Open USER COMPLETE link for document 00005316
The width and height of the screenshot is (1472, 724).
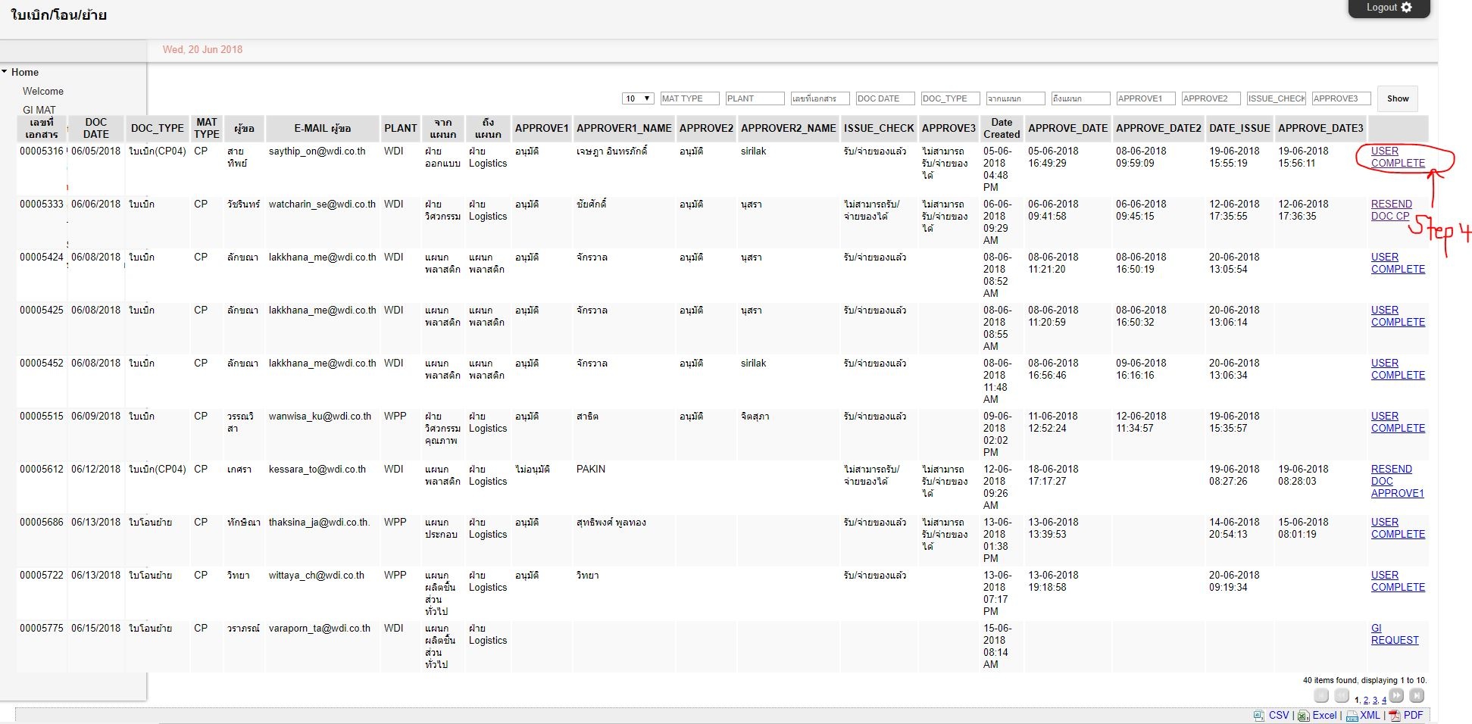[x=1398, y=157]
